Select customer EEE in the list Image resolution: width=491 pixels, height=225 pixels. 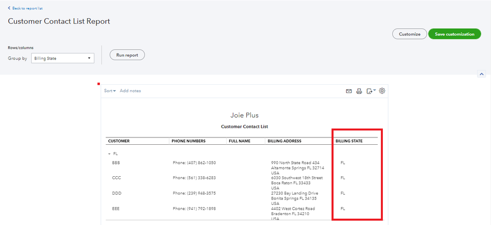(x=116, y=208)
